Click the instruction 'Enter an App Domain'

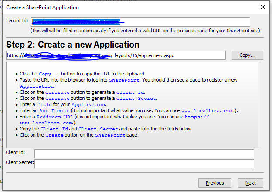[129, 110]
